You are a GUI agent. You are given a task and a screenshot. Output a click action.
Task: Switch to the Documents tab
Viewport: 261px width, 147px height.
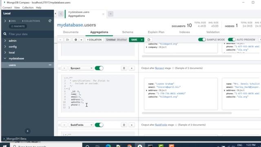pyautogui.click(x=71, y=32)
